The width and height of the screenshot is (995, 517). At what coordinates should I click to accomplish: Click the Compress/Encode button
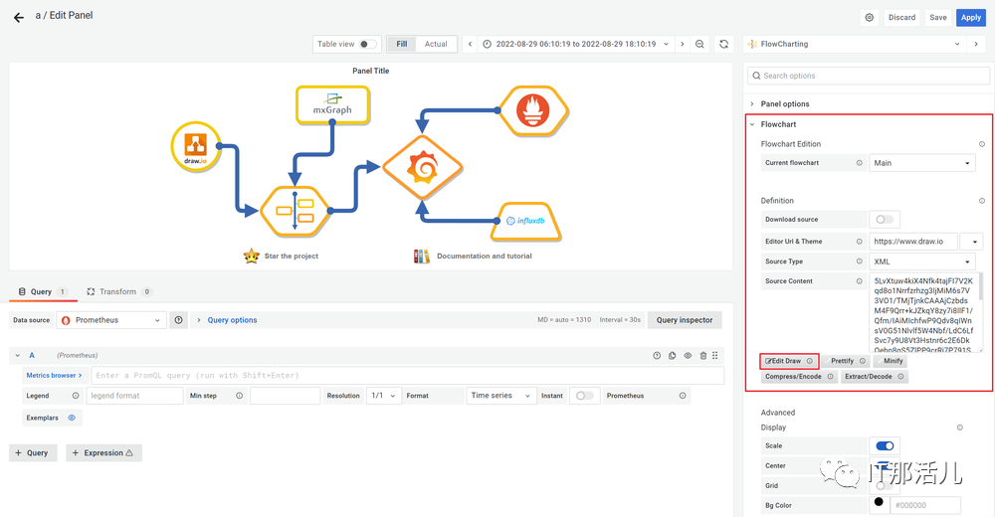[800, 377]
